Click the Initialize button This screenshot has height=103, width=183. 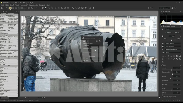pos(169,33)
